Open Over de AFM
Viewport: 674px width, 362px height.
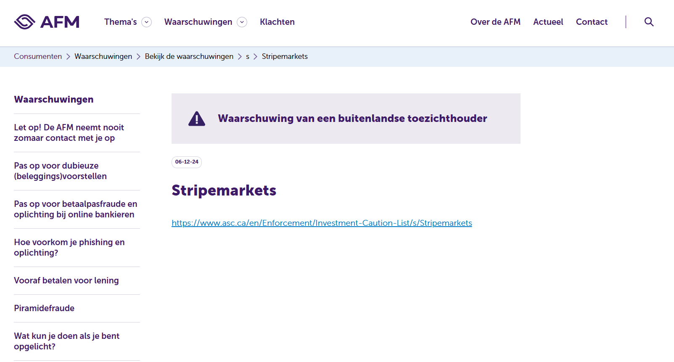click(x=495, y=22)
